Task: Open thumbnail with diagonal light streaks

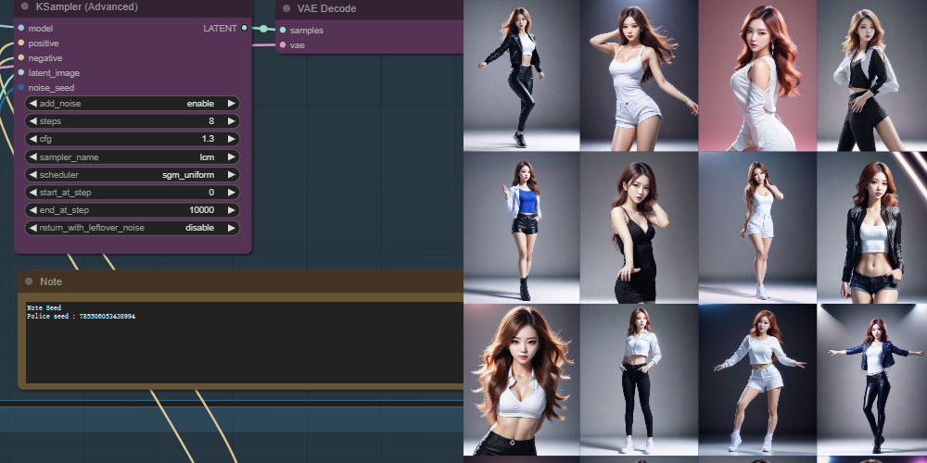Action: click(x=872, y=228)
